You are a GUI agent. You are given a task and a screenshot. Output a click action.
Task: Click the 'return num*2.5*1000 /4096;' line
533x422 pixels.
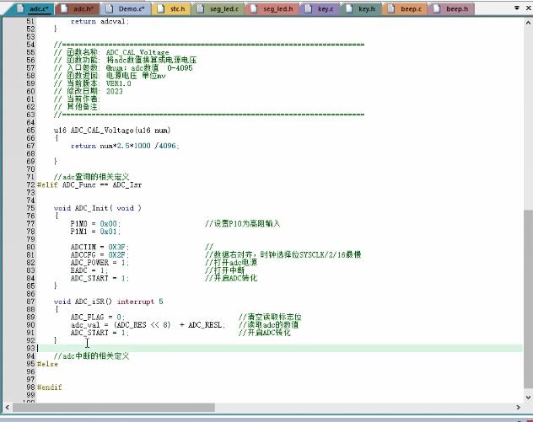[x=125, y=146]
